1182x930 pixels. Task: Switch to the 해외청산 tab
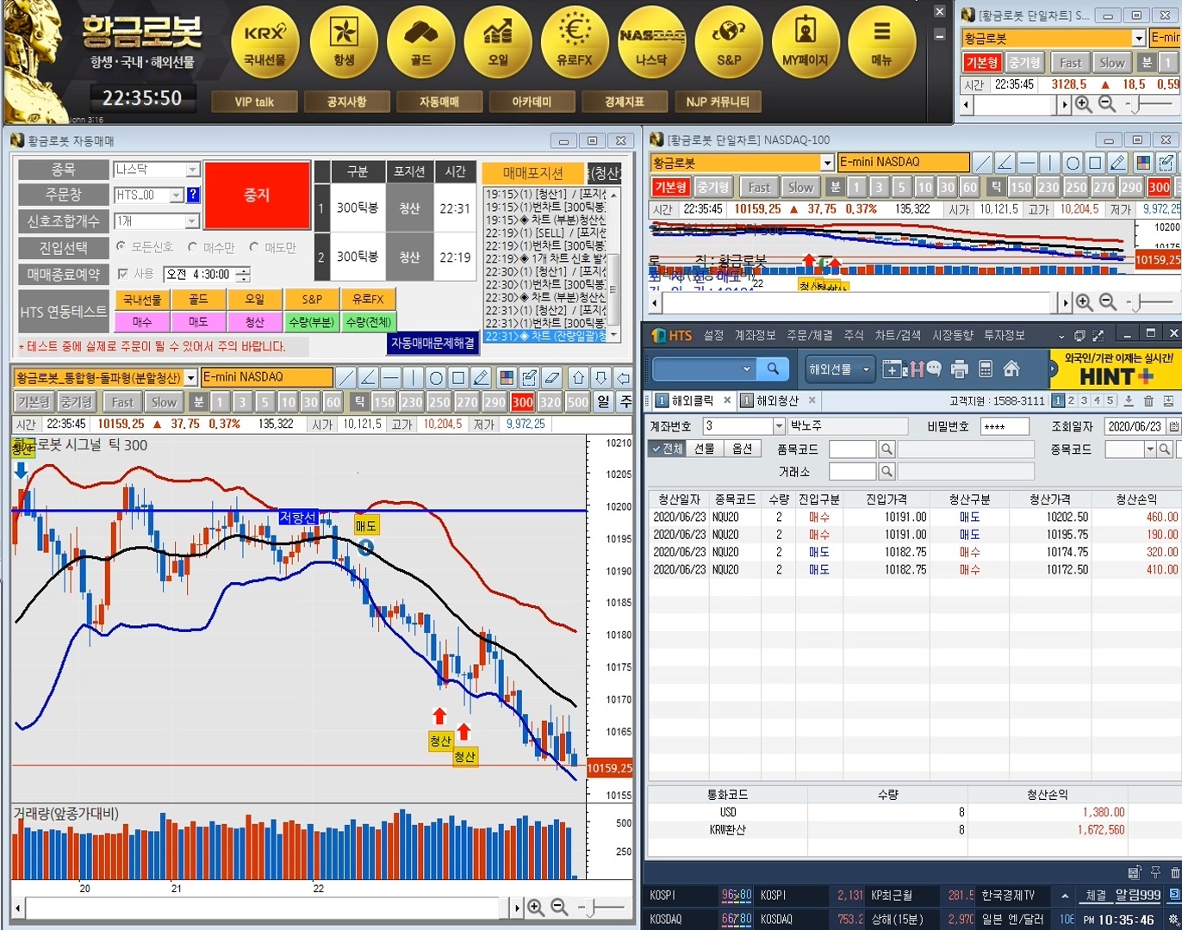click(778, 400)
